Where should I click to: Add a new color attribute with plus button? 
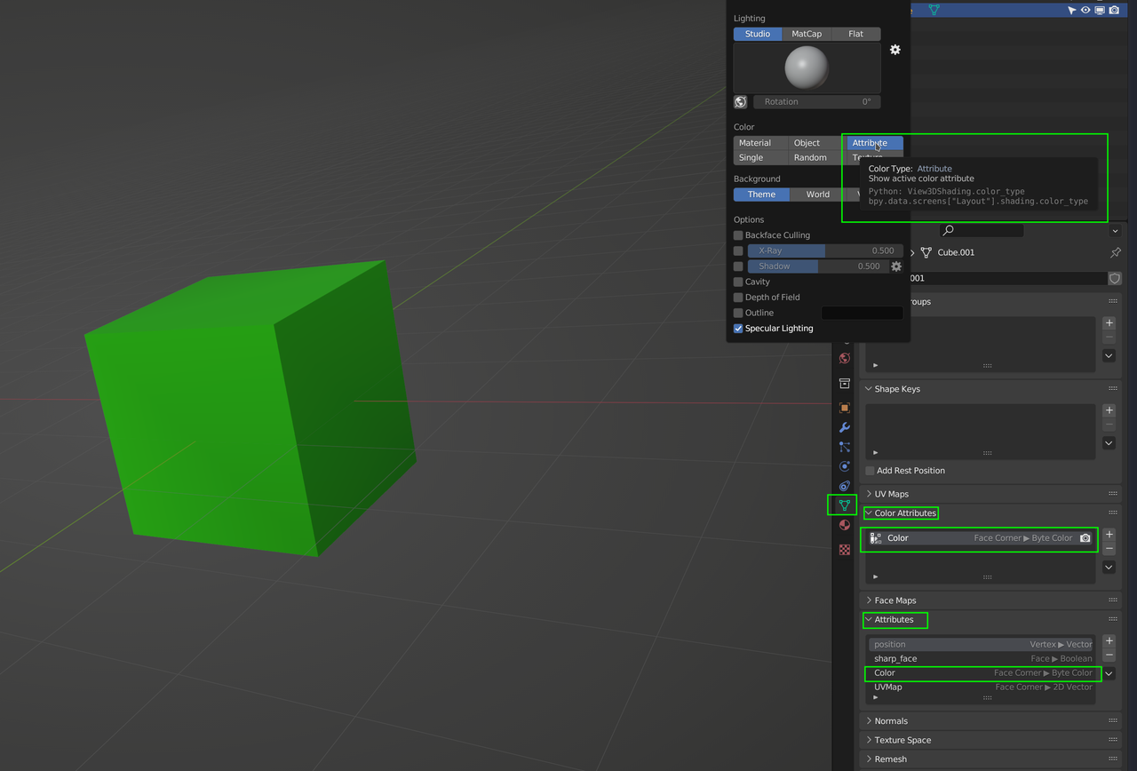click(1109, 535)
